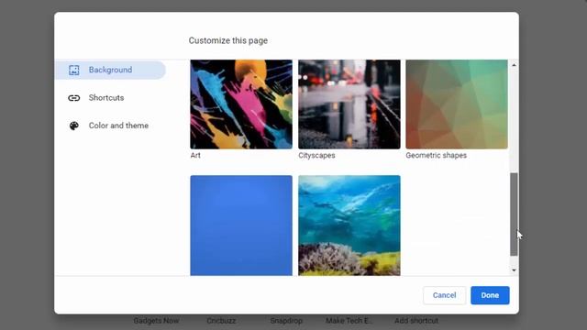This screenshot has height=330, width=587.
Task: Click the scrollbar down arrow
Action: [514, 270]
